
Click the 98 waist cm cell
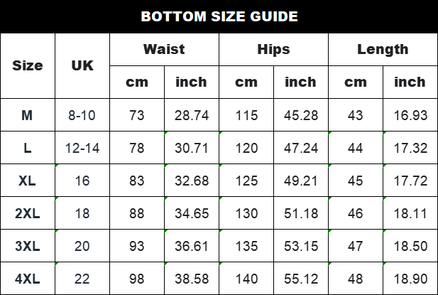tap(137, 278)
